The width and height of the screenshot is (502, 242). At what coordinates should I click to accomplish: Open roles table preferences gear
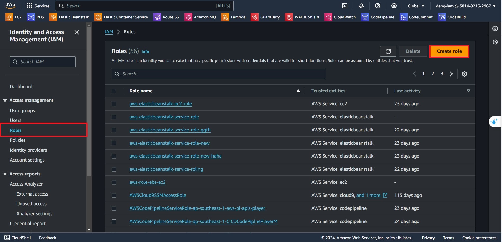(x=464, y=74)
